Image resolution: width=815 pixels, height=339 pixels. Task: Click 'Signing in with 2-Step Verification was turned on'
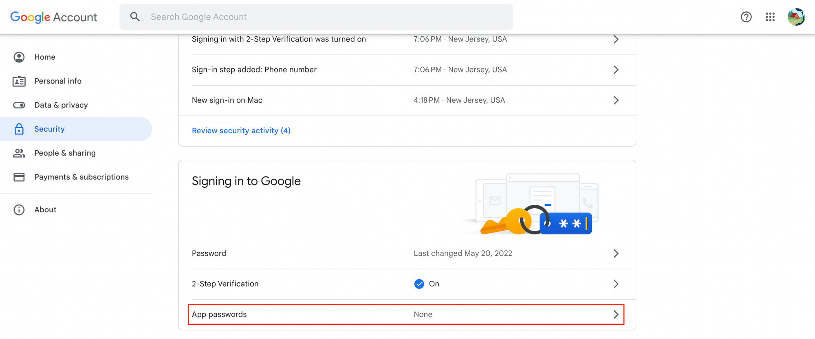click(279, 39)
